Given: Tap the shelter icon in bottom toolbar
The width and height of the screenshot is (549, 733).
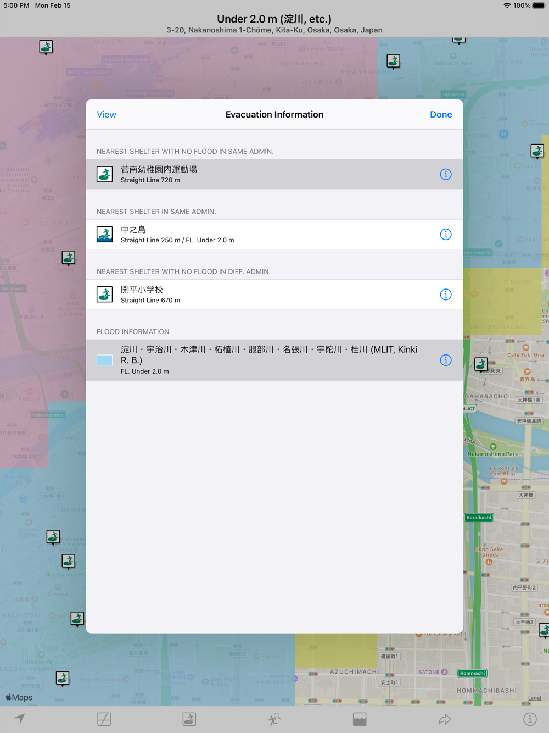Looking at the screenshot, I should 189,719.
